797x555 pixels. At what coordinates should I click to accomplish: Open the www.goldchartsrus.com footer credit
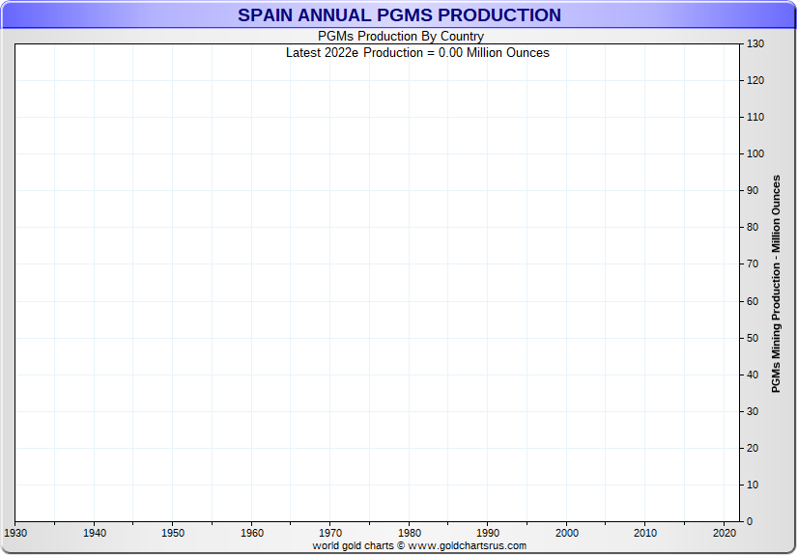419,545
